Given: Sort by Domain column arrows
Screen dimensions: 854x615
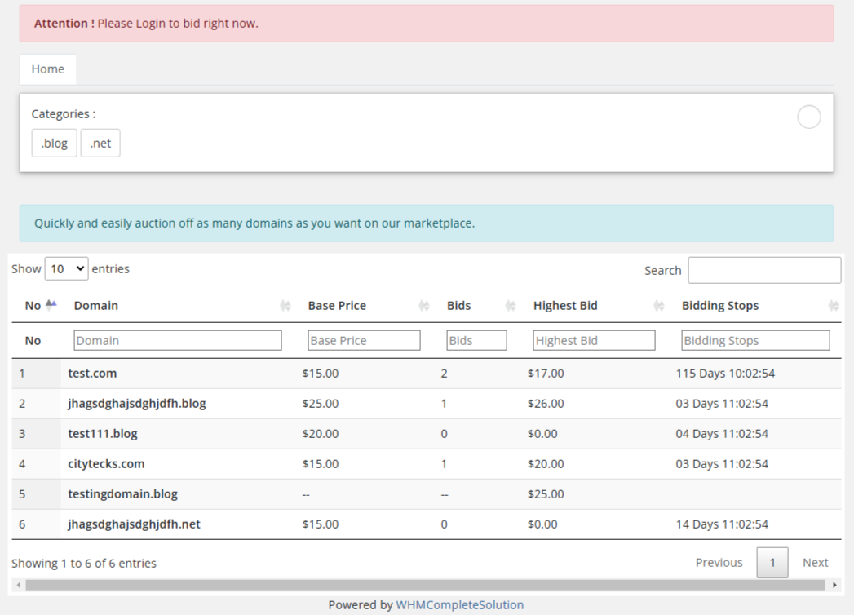Looking at the screenshot, I should [285, 306].
